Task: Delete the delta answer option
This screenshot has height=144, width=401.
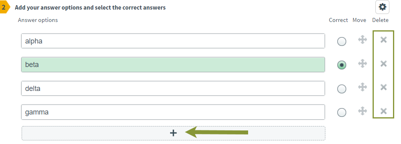Action: click(383, 87)
